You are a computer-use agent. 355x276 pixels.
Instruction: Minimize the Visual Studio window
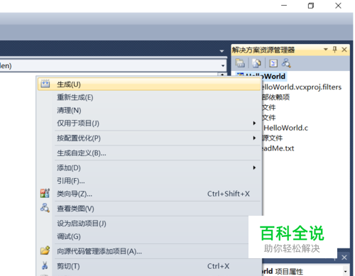284,6
